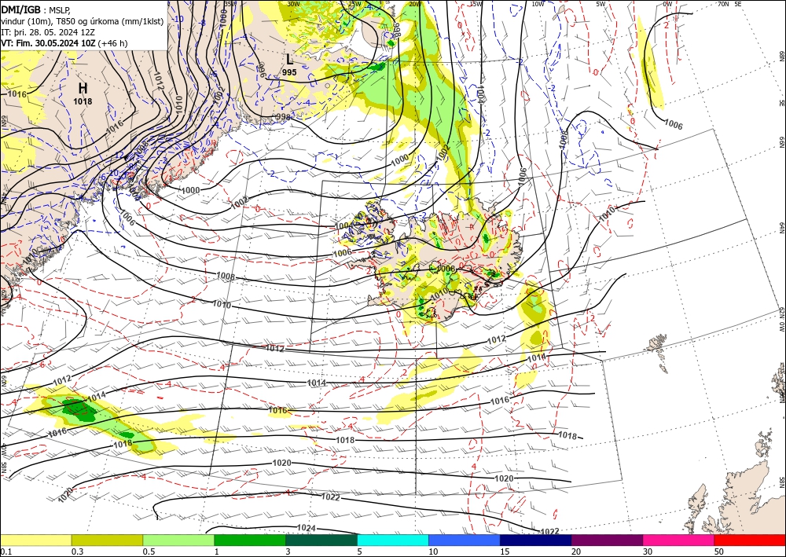Click the '0.5' legend scale value
The width and height of the screenshot is (786, 557).
click(149, 552)
